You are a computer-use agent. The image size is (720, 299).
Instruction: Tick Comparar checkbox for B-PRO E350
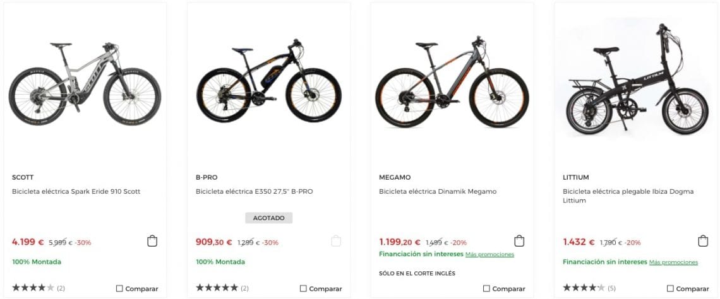pos(303,288)
